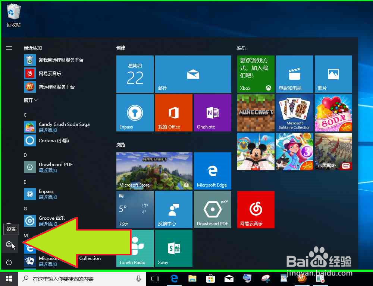Open the 照片 photos tile
The width and height of the screenshot is (373, 286).
click(x=333, y=74)
